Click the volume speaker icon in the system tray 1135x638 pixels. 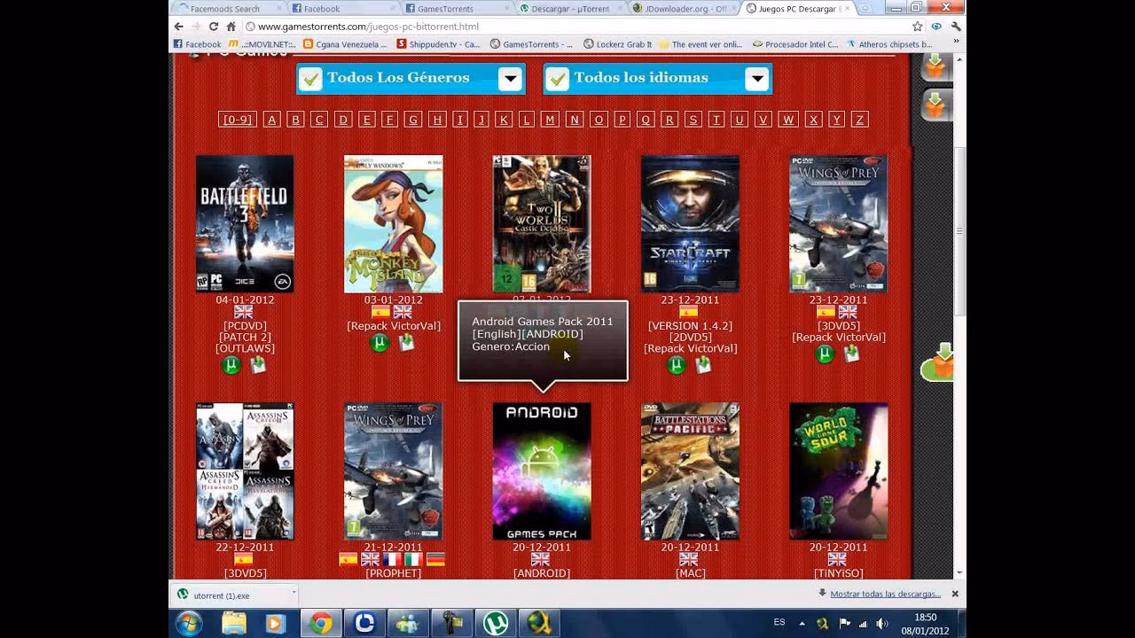(x=881, y=623)
